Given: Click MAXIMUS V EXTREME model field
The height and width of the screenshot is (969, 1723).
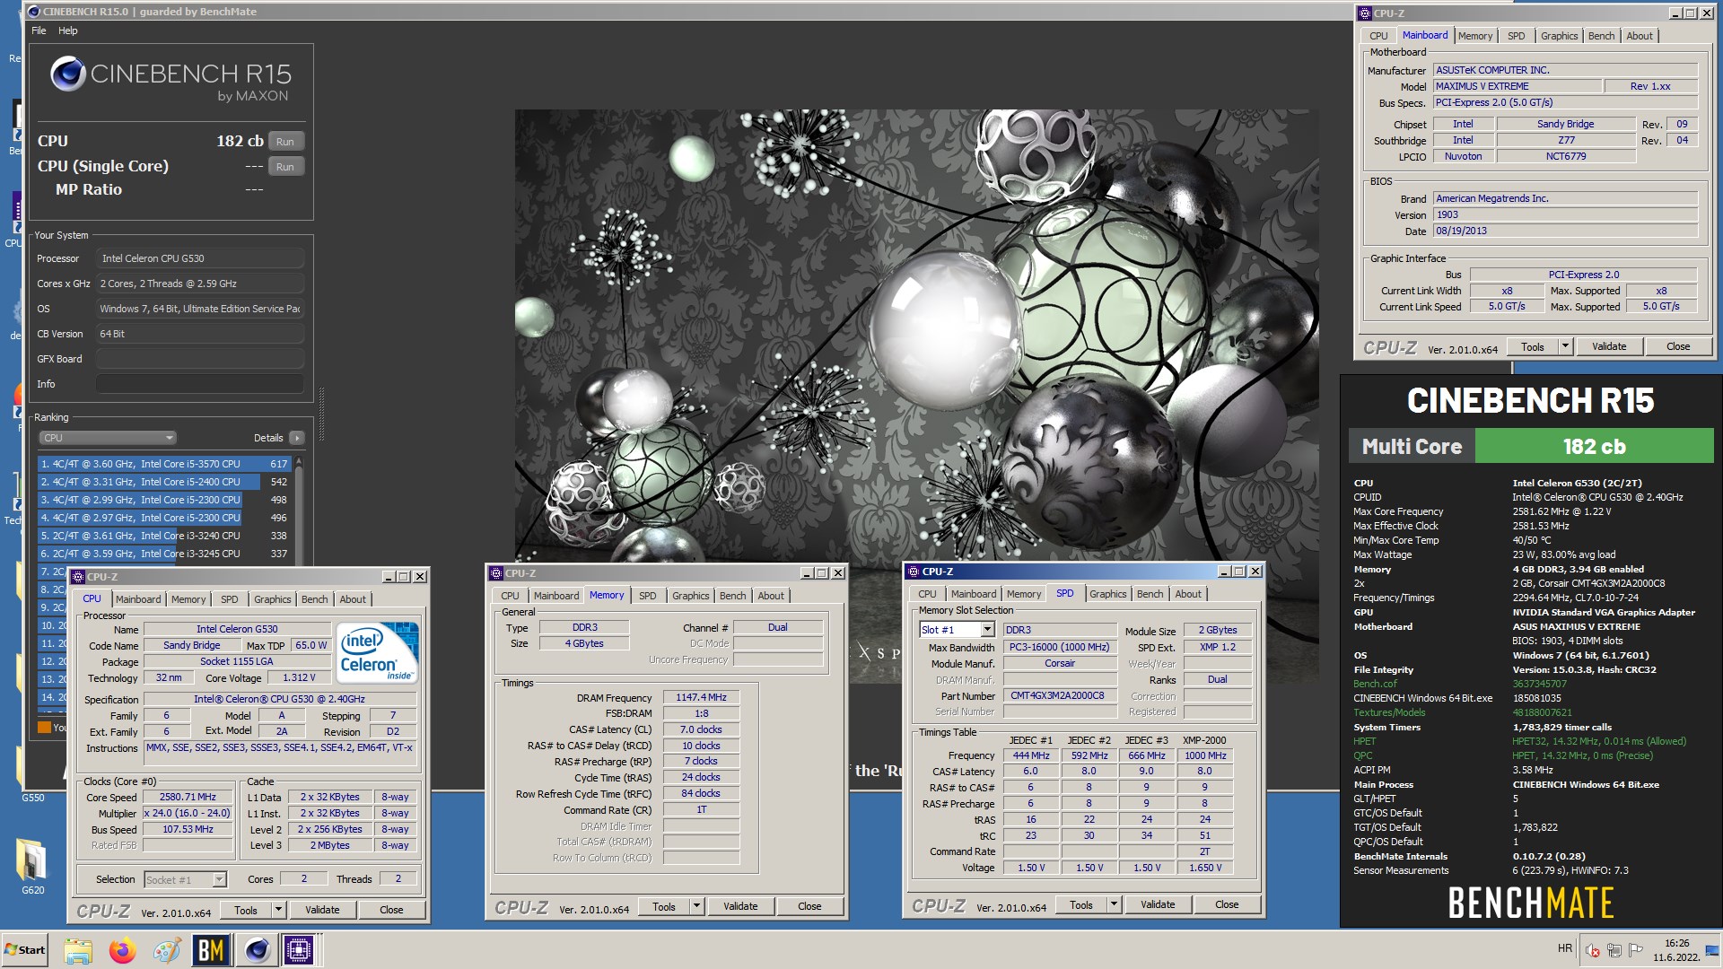Looking at the screenshot, I should coord(1517,86).
